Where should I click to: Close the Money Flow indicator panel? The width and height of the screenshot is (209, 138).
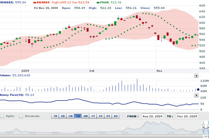click(196, 95)
